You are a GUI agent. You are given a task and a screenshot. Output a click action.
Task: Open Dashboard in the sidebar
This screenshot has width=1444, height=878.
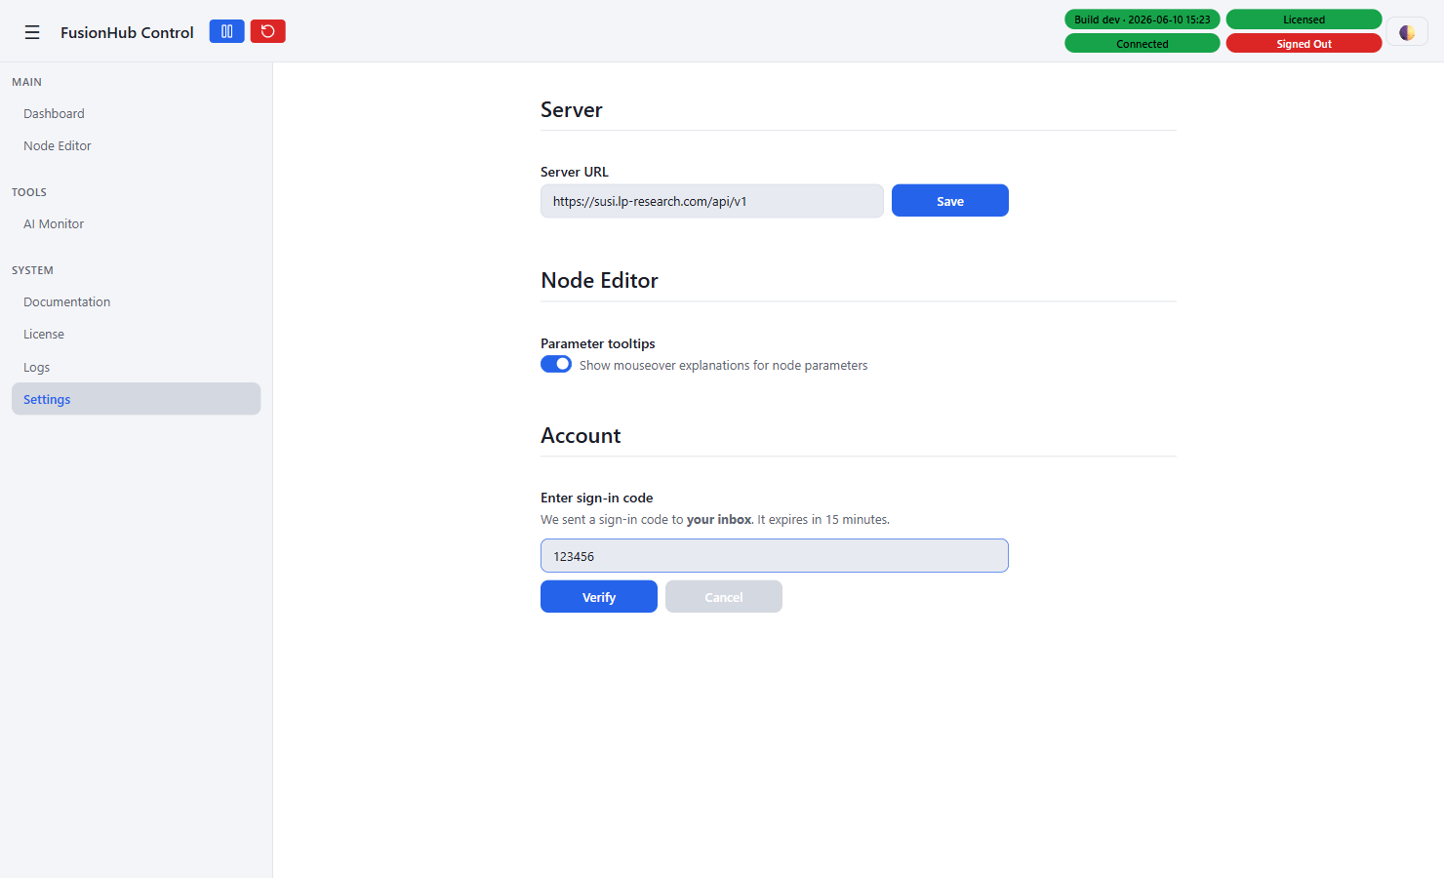136,113
